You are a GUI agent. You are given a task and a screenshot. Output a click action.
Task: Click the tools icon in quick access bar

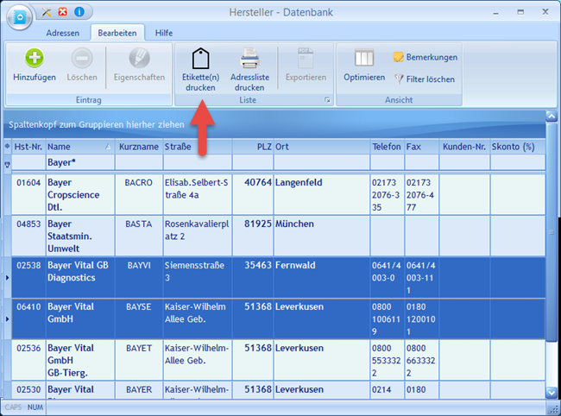(47, 13)
